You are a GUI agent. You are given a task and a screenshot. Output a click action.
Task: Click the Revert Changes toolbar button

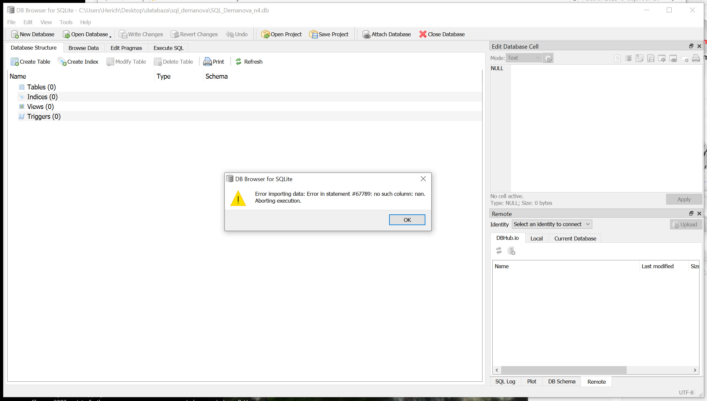[194, 34]
